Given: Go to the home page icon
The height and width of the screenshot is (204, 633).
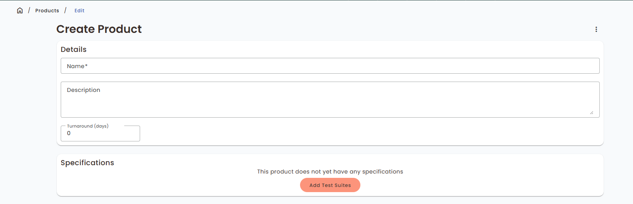Looking at the screenshot, I should pyautogui.click(x=20, y=11).
